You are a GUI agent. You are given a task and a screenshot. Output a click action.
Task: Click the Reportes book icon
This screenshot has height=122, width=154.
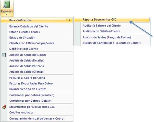point(7,4)
